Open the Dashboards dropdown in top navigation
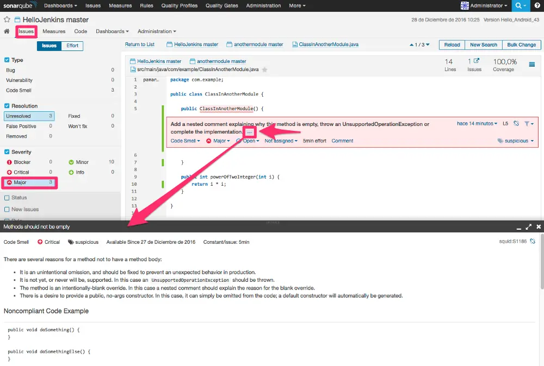544x366 pixels. pos(60,5)
